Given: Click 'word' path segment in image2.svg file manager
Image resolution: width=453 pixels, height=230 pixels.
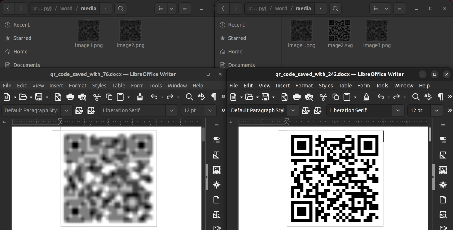Looking at the screenshot, I should 281,8.
